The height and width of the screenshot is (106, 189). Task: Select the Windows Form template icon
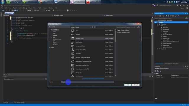[73, 38]
